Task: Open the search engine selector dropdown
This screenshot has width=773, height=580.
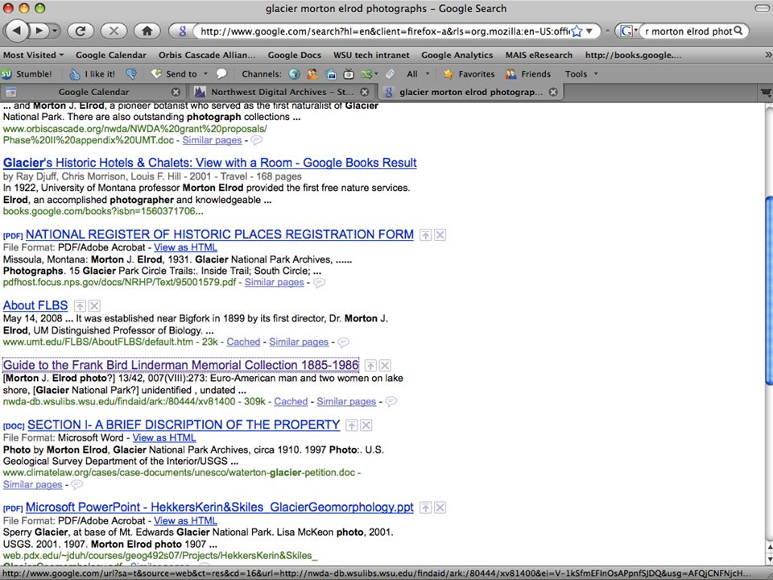Action: pos(628,31)
